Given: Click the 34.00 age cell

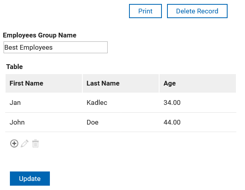Looking at the screenshot, I should click(172, 103).
